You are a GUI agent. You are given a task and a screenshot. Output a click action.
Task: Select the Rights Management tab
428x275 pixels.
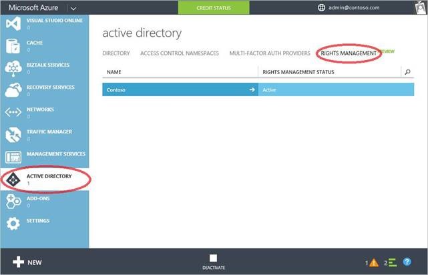click(x=349, y=53)
